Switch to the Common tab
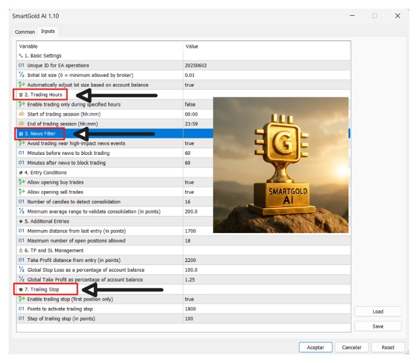The height and width of the screenshot is (363, 418). 25,32
